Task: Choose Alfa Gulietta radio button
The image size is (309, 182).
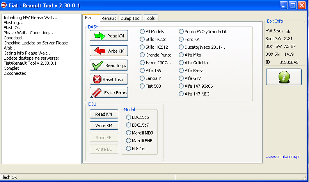Action: (x=193, y=63)
